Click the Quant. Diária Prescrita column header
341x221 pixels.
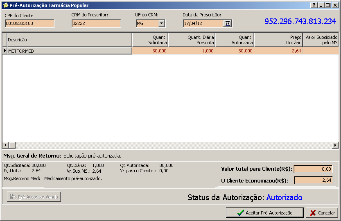(192, 40)
